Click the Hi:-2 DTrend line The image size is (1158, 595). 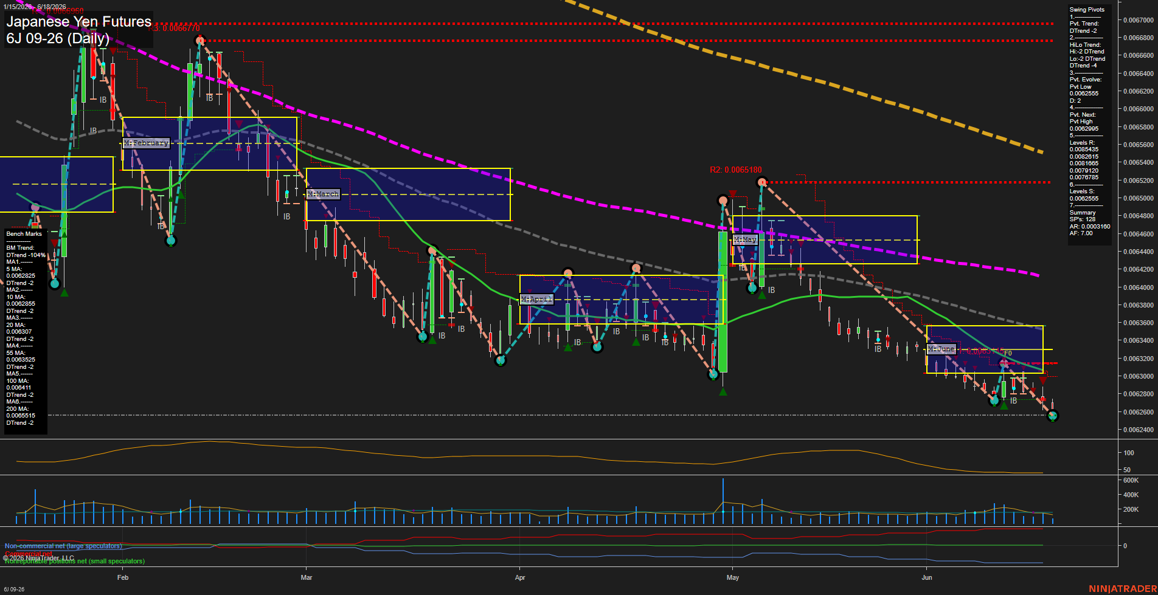(1087, 52)
